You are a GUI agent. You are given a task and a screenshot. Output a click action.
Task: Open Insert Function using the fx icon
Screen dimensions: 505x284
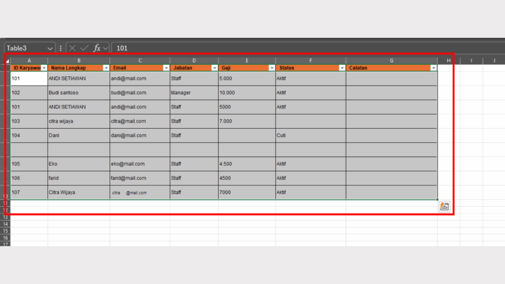(x=98, y=48)
